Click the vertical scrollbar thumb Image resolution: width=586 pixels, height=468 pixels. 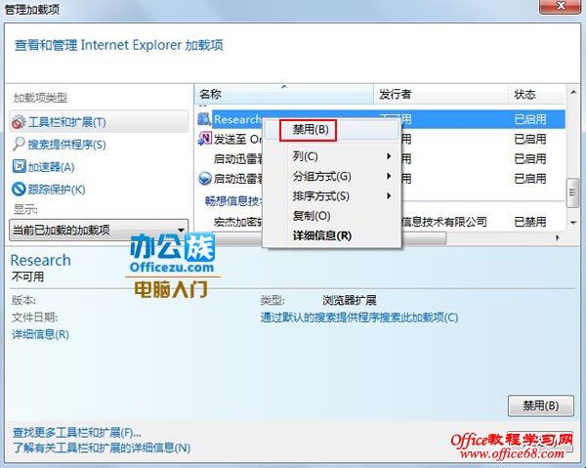pyautogui.click(x=572, y=192)
